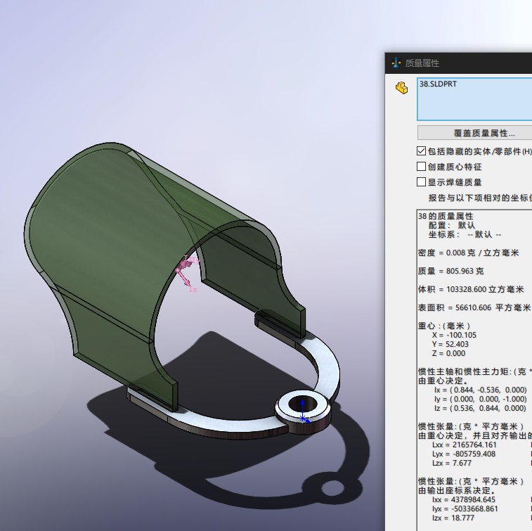Screen dimensions: 532x531
Task: Click the Ixx = 4378984.645 inertia value
Action: [464, 499]
